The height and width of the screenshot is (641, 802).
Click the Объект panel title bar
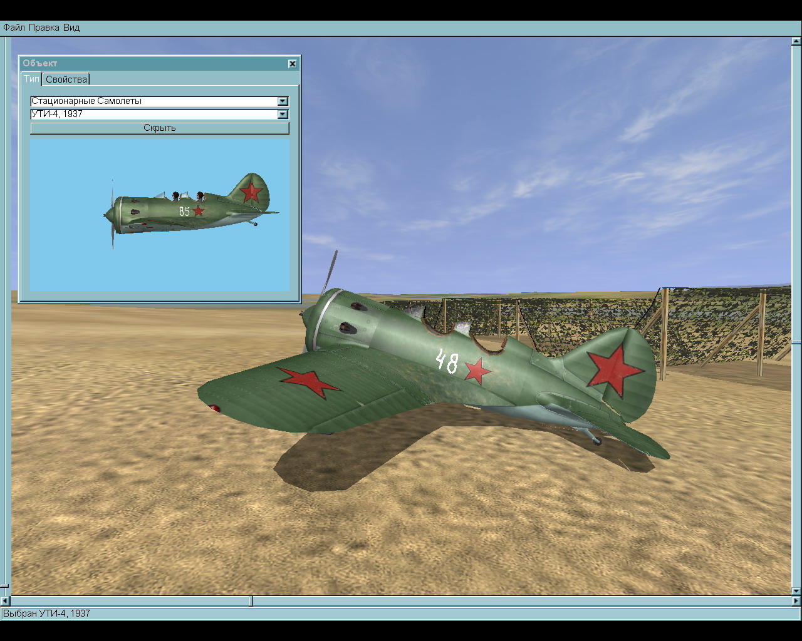pos(160,64)
